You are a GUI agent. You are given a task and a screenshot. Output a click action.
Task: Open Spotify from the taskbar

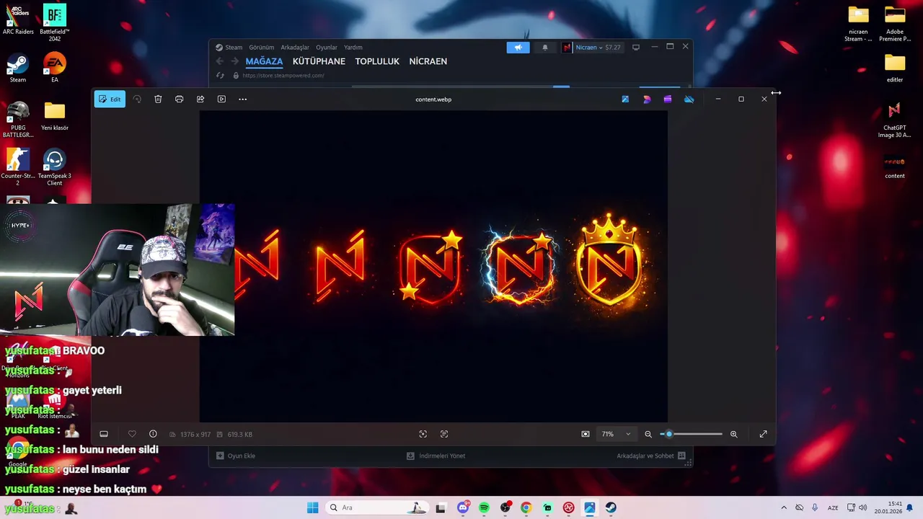coord(484,507)
